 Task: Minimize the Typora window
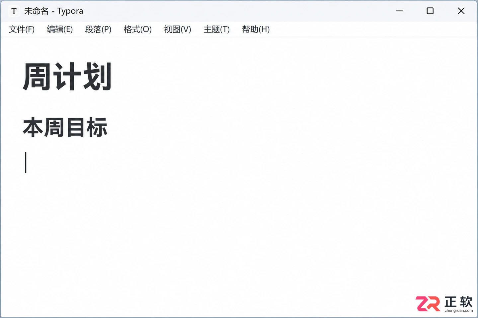coord(399,11)
